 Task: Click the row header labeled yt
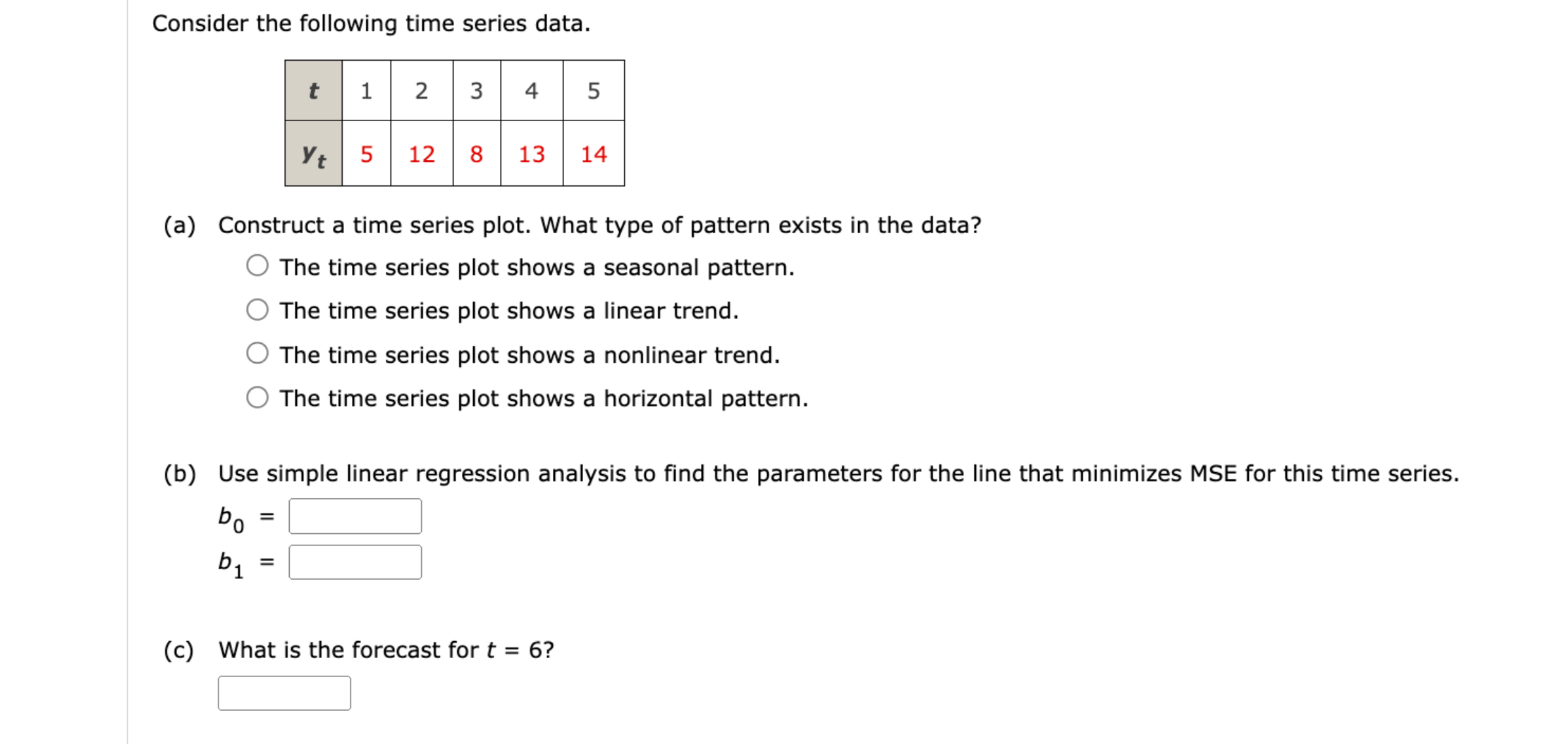pos(313,155)
